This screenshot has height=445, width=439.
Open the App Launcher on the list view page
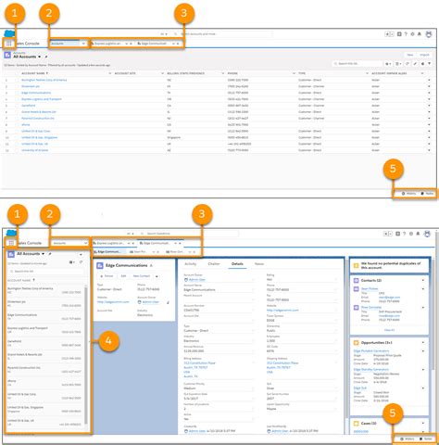pyautogui.click(x=9, y=44)
